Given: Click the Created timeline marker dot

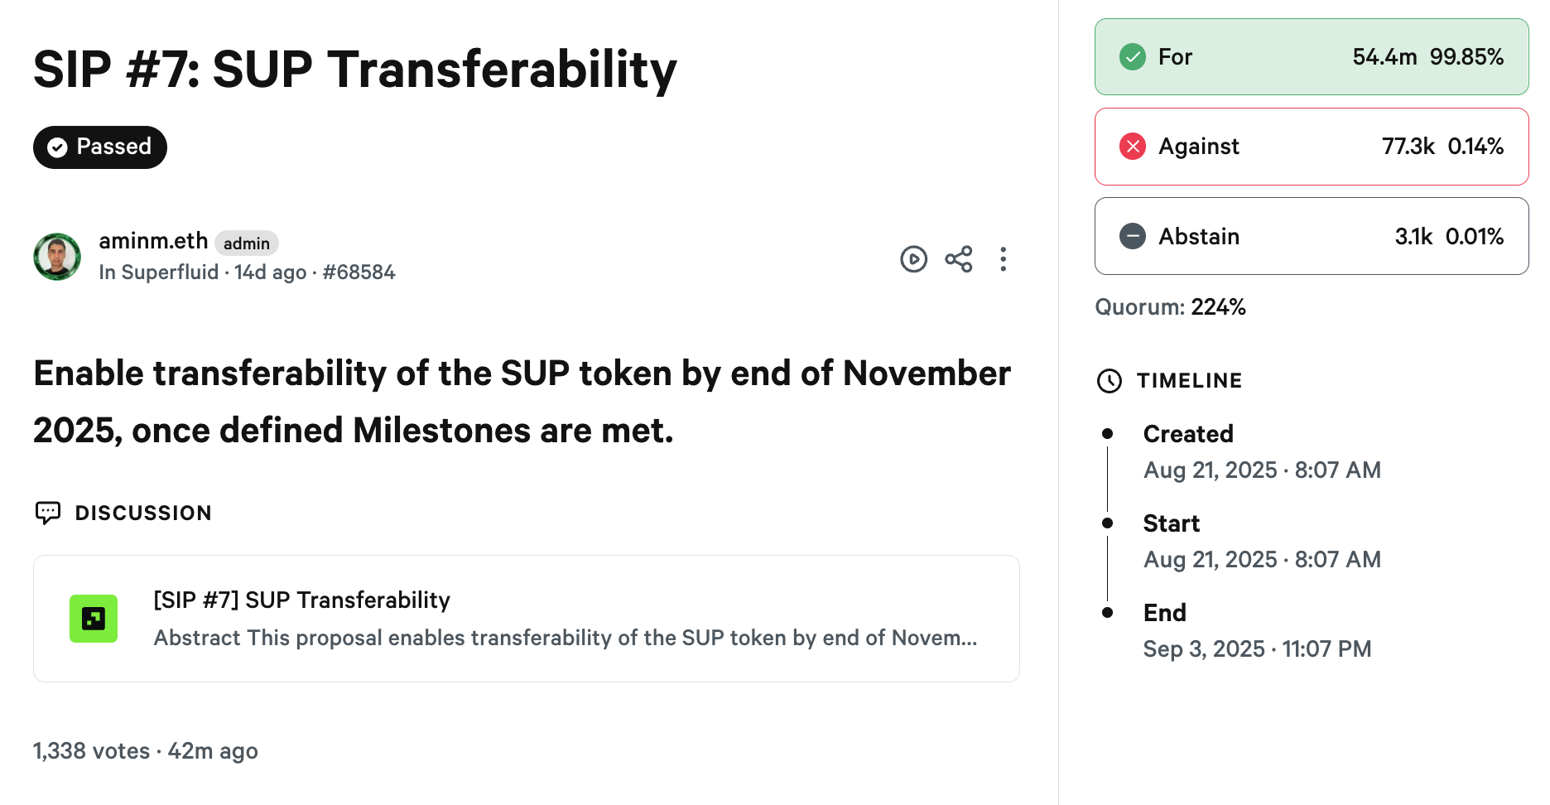Looking at the screenshot, I should [x=1107, y=434].
